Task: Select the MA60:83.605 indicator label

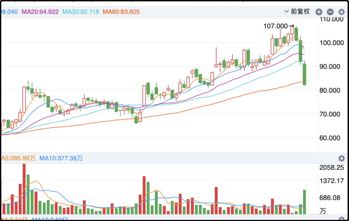Action: (x=121, y=12)
